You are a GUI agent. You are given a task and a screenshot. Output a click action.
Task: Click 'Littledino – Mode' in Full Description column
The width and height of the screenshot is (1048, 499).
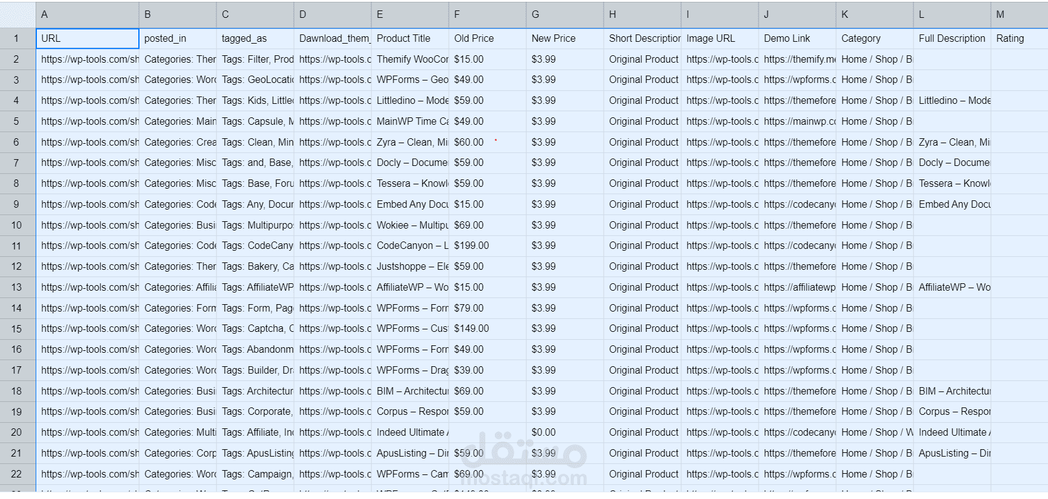tap(952, 101)
